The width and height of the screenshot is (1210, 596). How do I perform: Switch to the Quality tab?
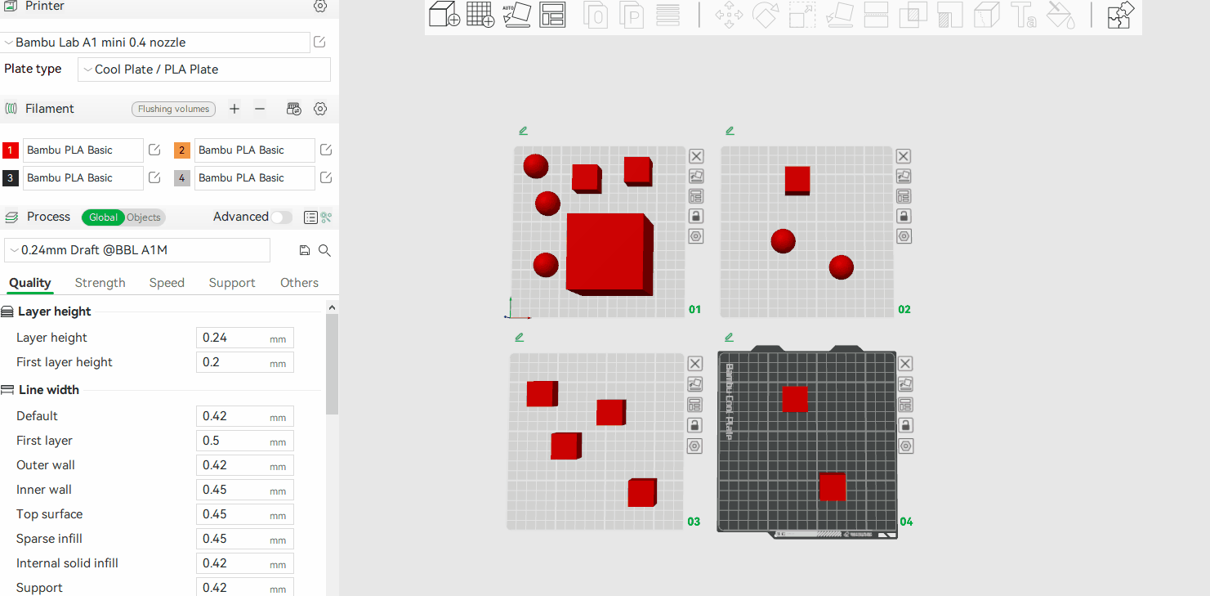pos(30,283)
